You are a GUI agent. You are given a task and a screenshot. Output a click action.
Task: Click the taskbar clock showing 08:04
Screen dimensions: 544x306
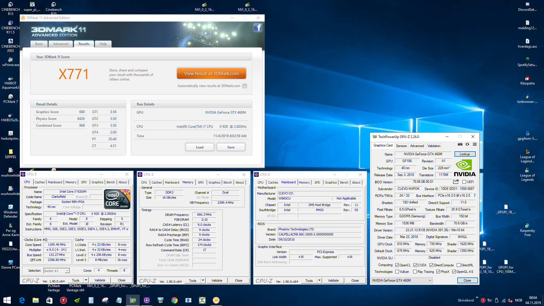[x=533, y=300]
